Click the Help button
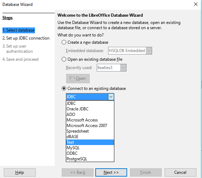This screenshot has width=202, height=178. pyautogui.click(x=20, y=172)
